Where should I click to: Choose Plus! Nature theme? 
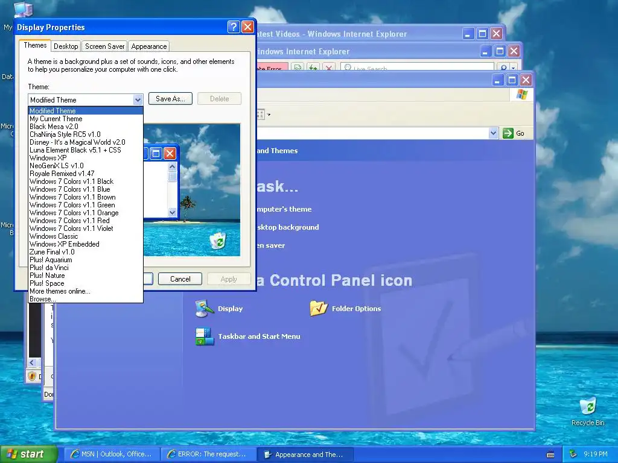[86, 276]
